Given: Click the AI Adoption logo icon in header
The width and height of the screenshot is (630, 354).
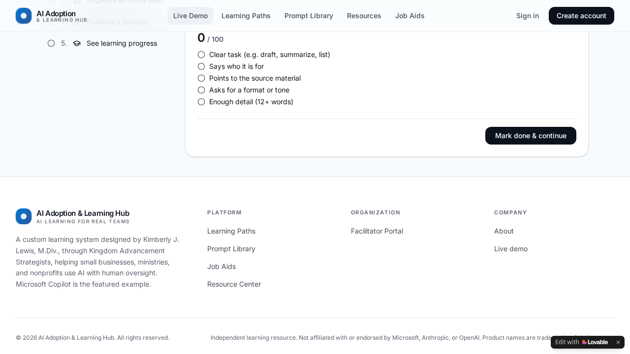Looking at the screenshot, I should coord(24,16).
